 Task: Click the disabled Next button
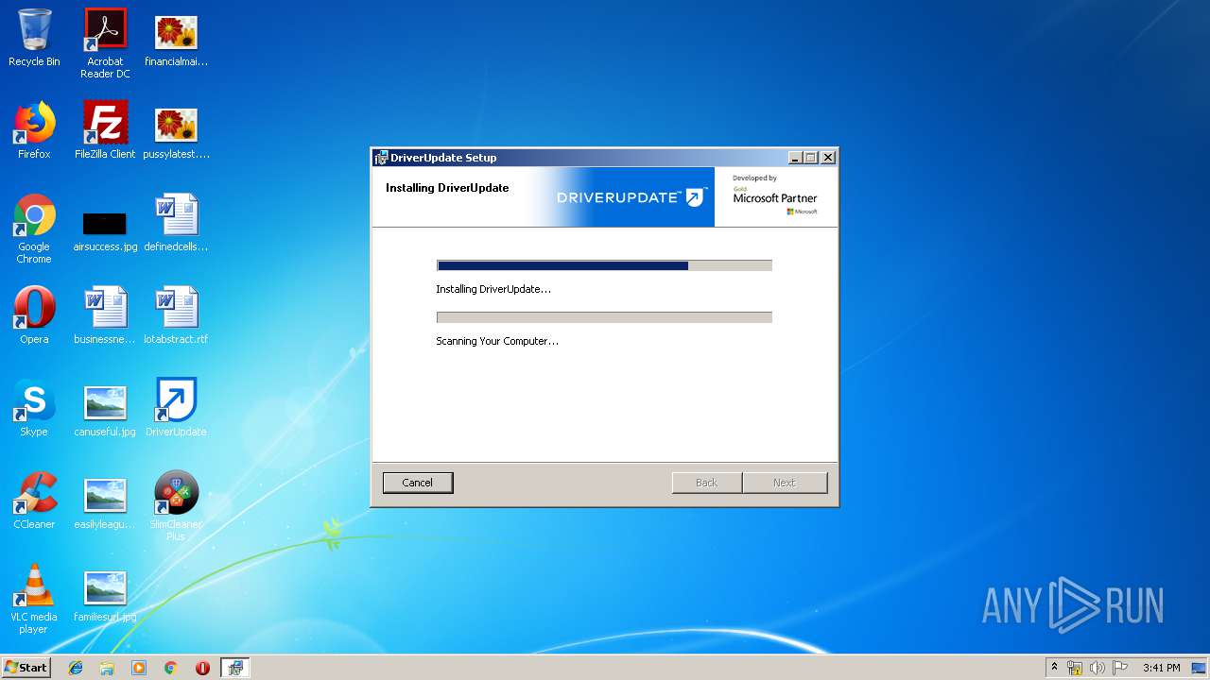coord(785,483)
